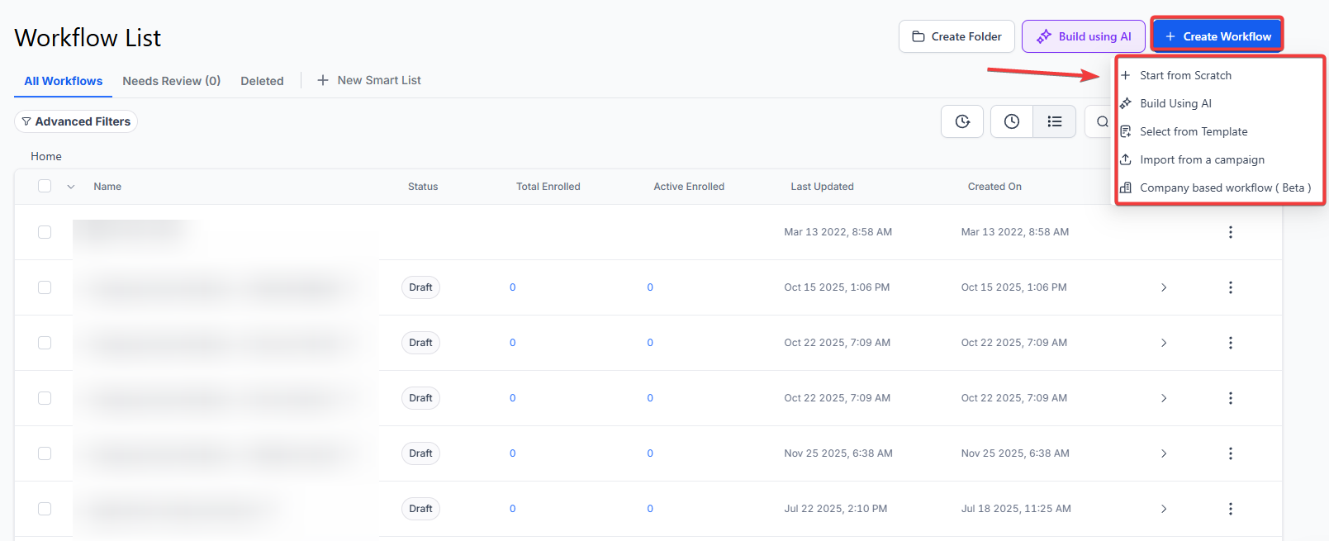Switch to Needs Review (0) tab
1329x541 pixels.
171,81
